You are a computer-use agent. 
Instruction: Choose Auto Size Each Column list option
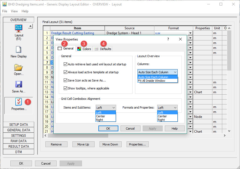157,77
